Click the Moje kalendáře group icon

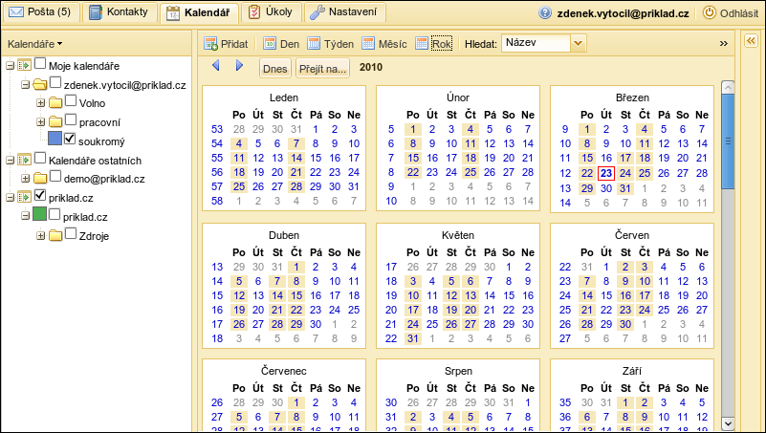pos(25,65)
